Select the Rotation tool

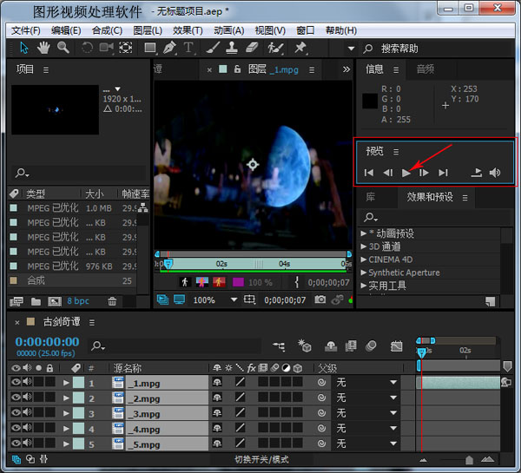(x=87, y=48)
